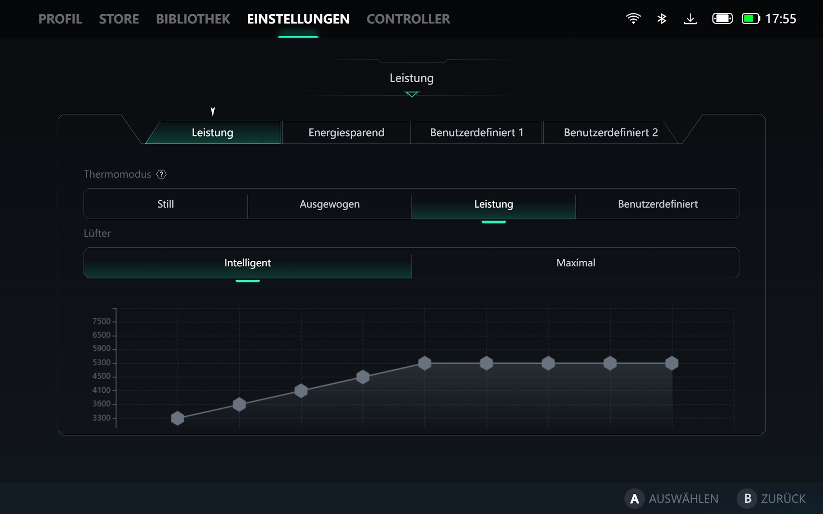Open the Benutzerdefiniert 2 profile tab

[x=610, y=133]
